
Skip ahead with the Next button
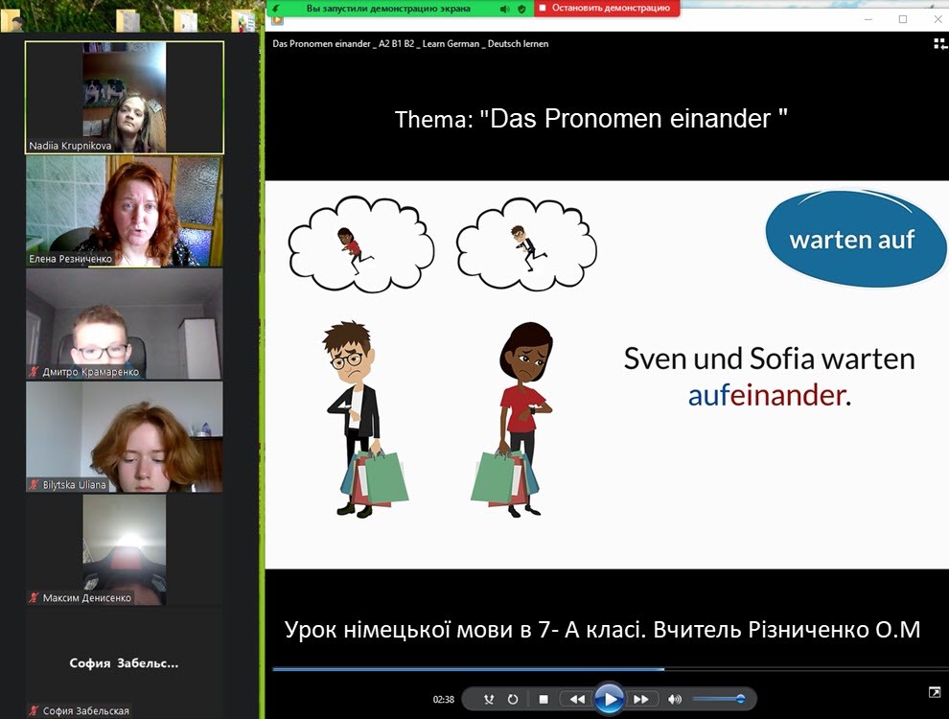(x=641, y=700)
